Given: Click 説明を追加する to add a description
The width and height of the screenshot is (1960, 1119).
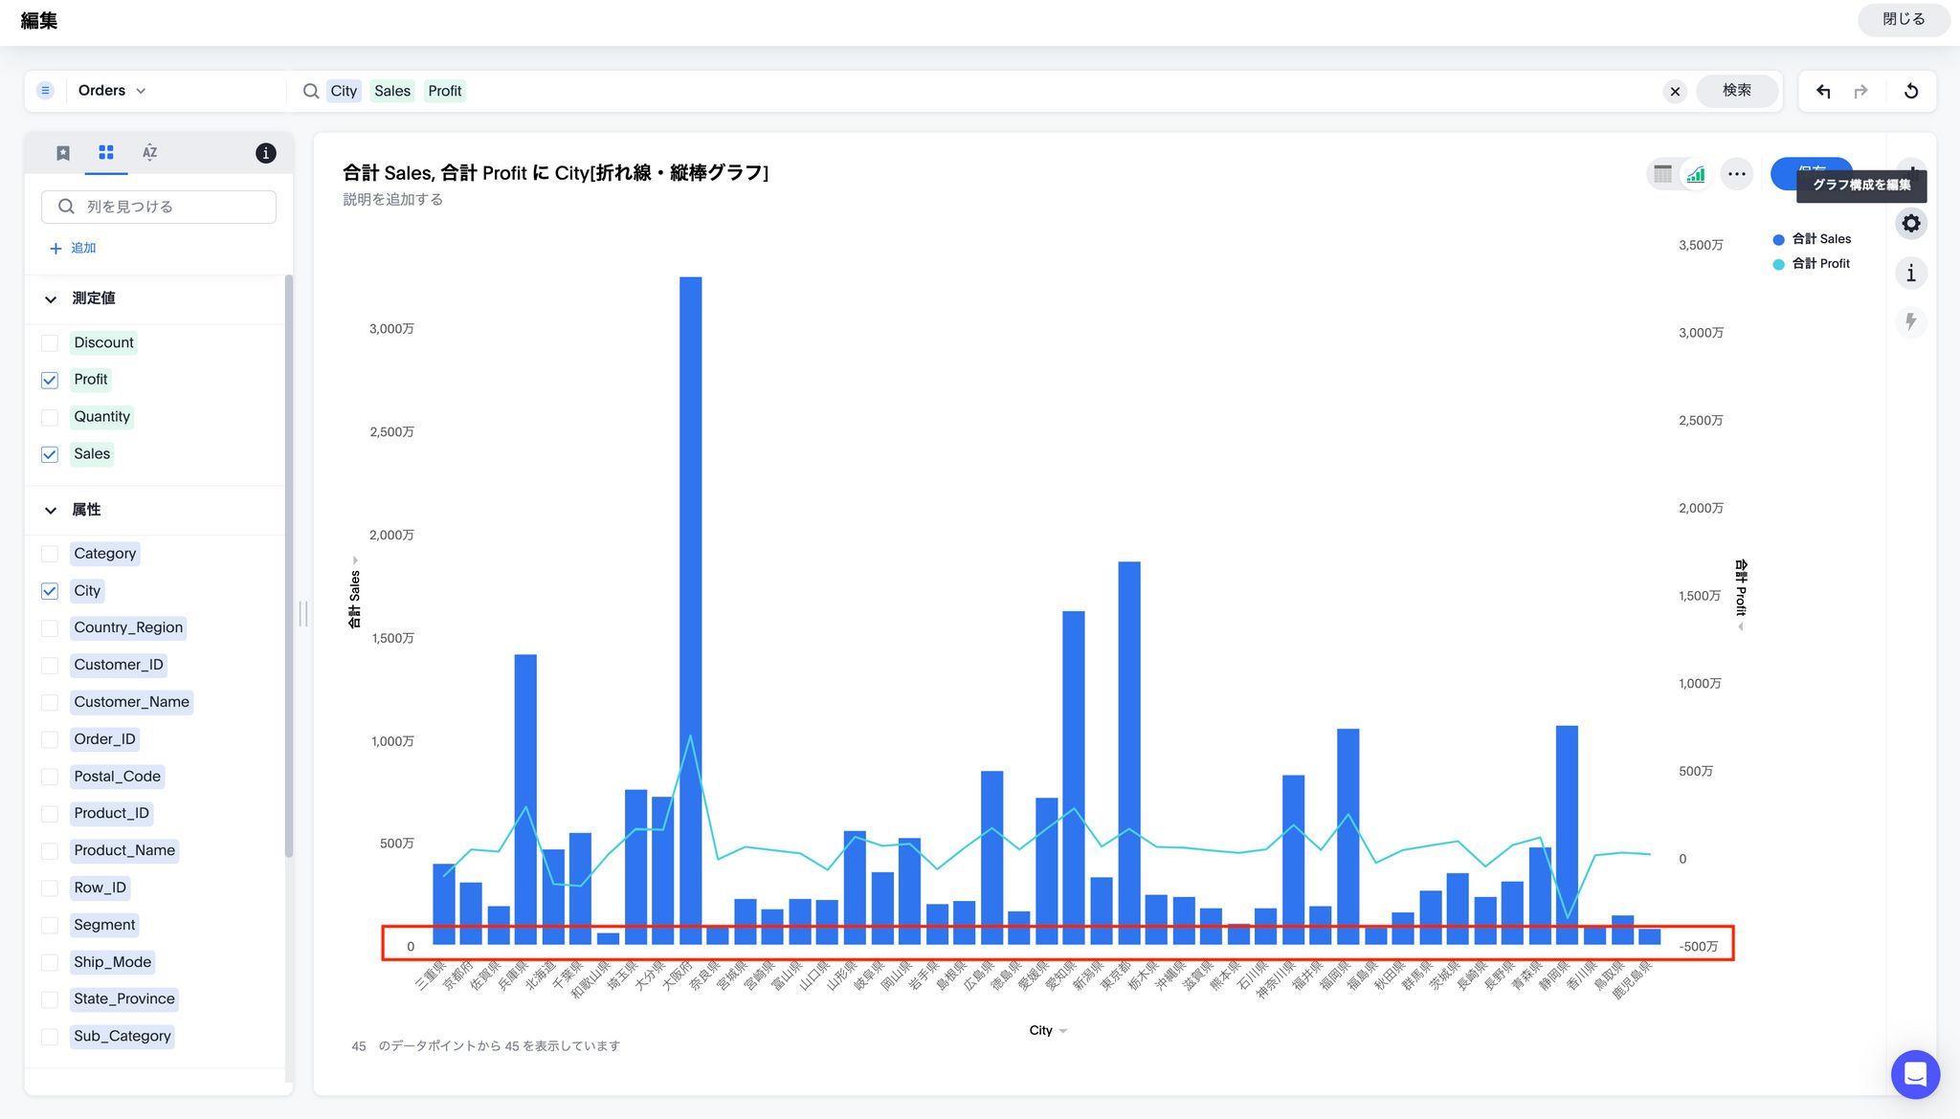Looking at the screenshot, I should pos(393,200).
